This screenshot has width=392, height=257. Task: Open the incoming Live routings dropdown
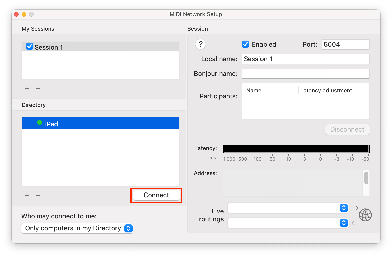288,223
